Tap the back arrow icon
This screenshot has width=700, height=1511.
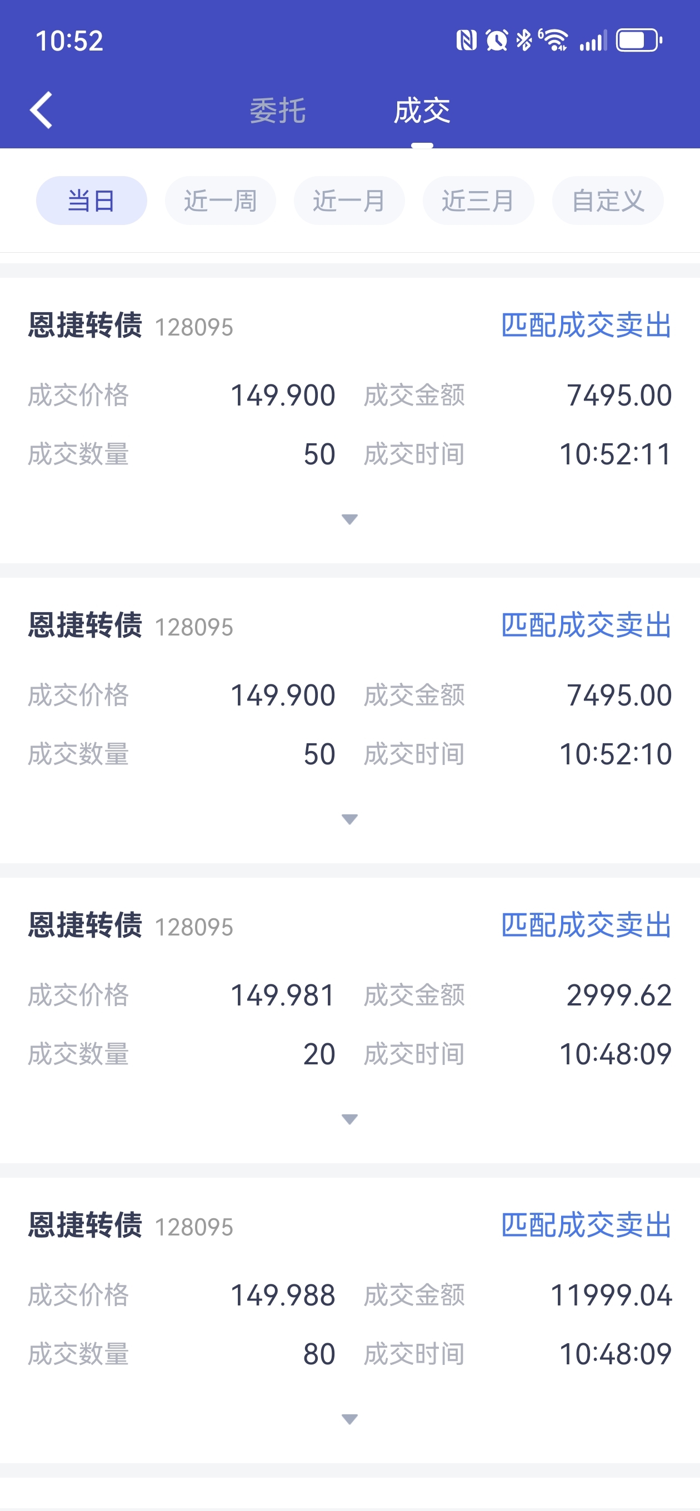(41, 109)
